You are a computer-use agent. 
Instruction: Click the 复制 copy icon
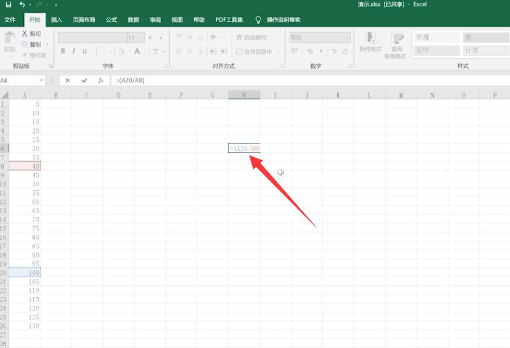coord(25,44)
